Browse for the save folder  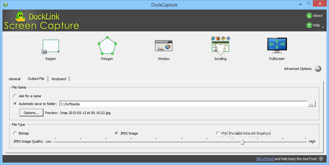(x=312, y=104)
